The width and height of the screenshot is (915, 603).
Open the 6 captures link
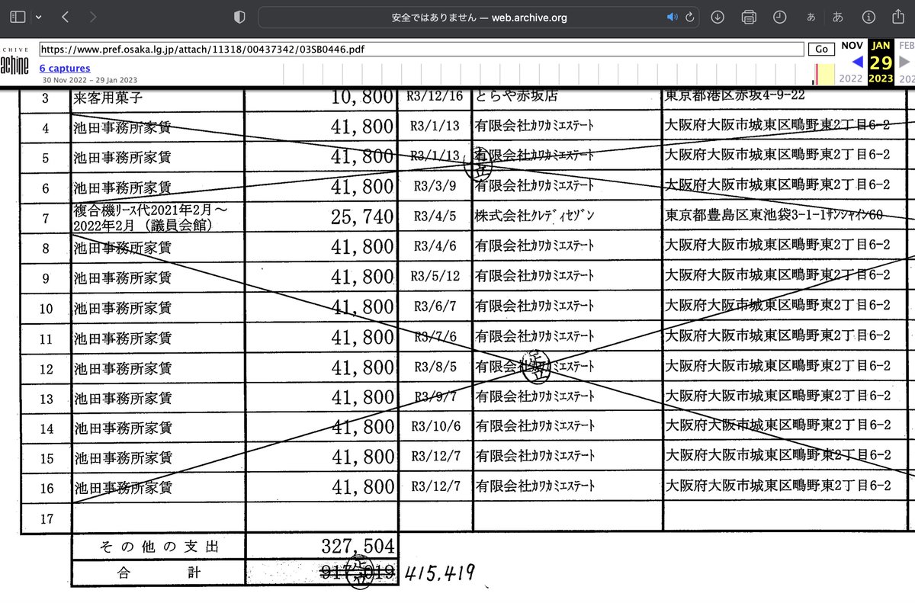[65, 69]
